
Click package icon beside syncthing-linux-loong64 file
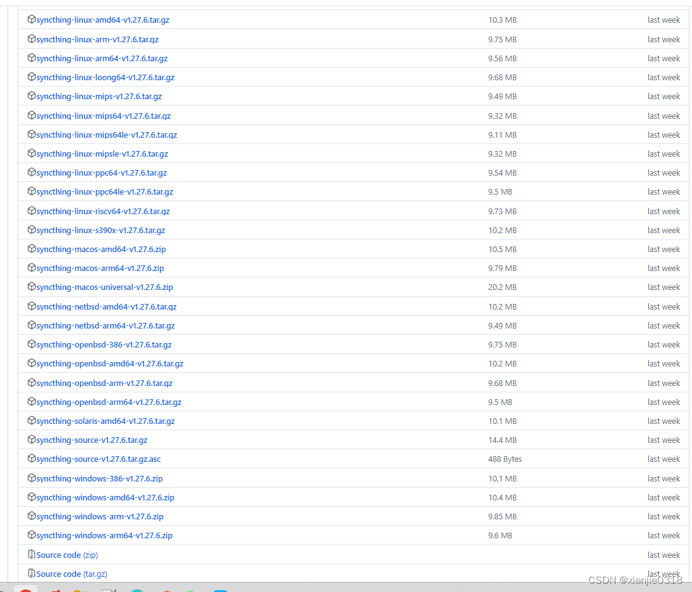pos(32,76)
